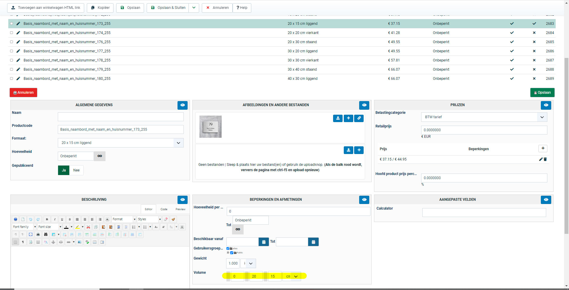Set Gepubliceerd to Nee
This screenshot has width=569, height=290.
(x=76, y=170)
